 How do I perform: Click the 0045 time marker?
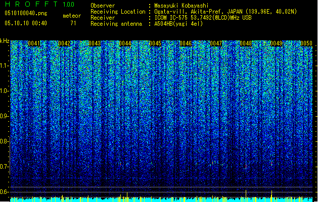pos(155,43)
